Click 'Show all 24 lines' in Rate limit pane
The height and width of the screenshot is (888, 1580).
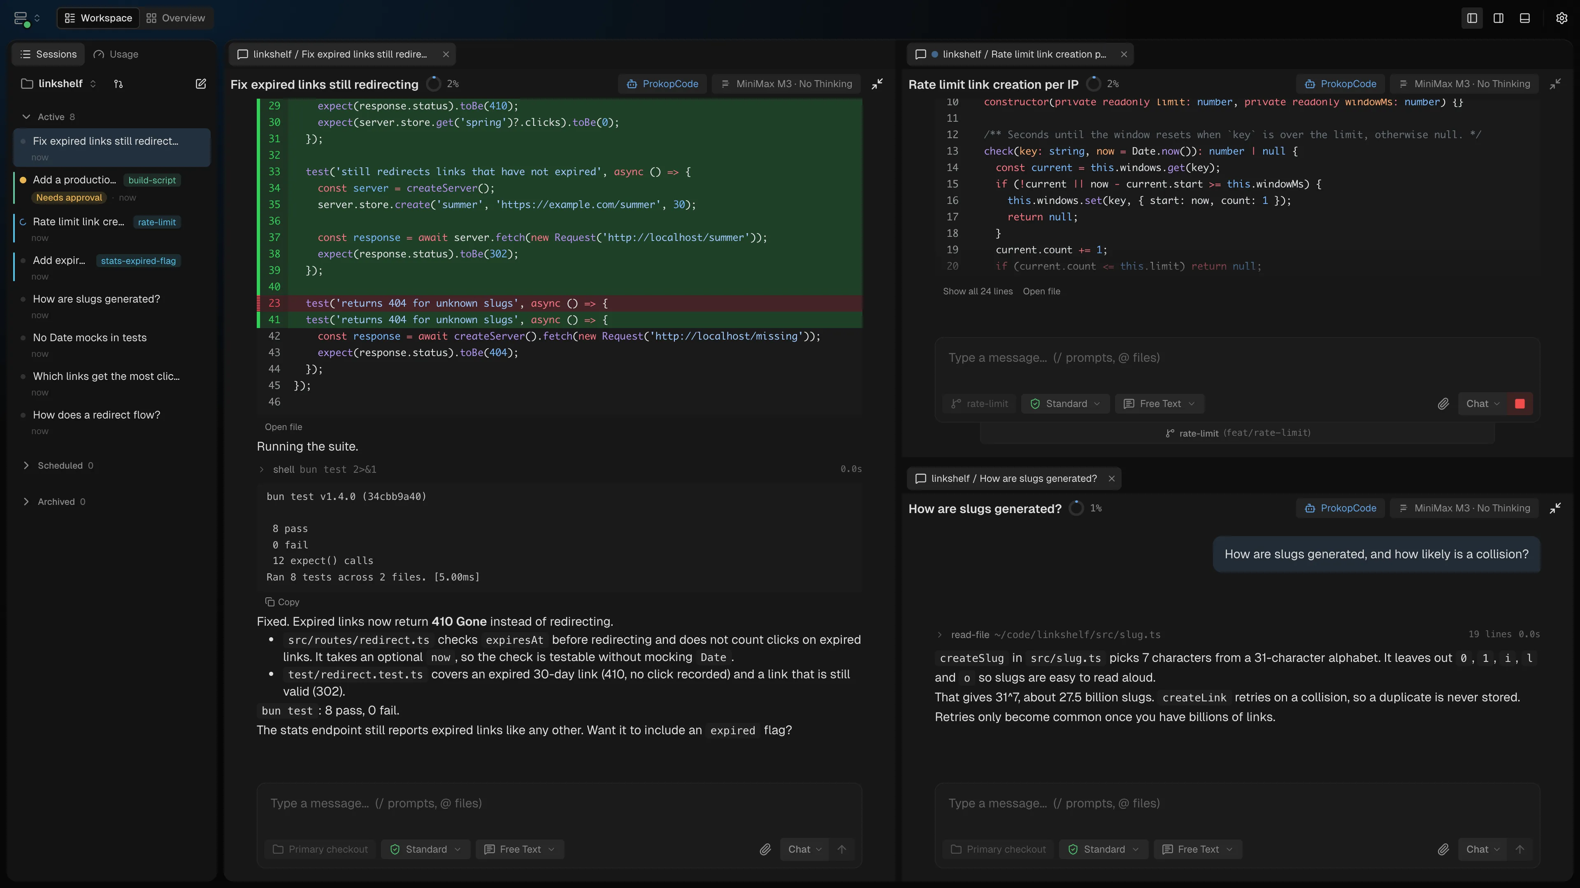pyautogui.click(x=978, y=291)
